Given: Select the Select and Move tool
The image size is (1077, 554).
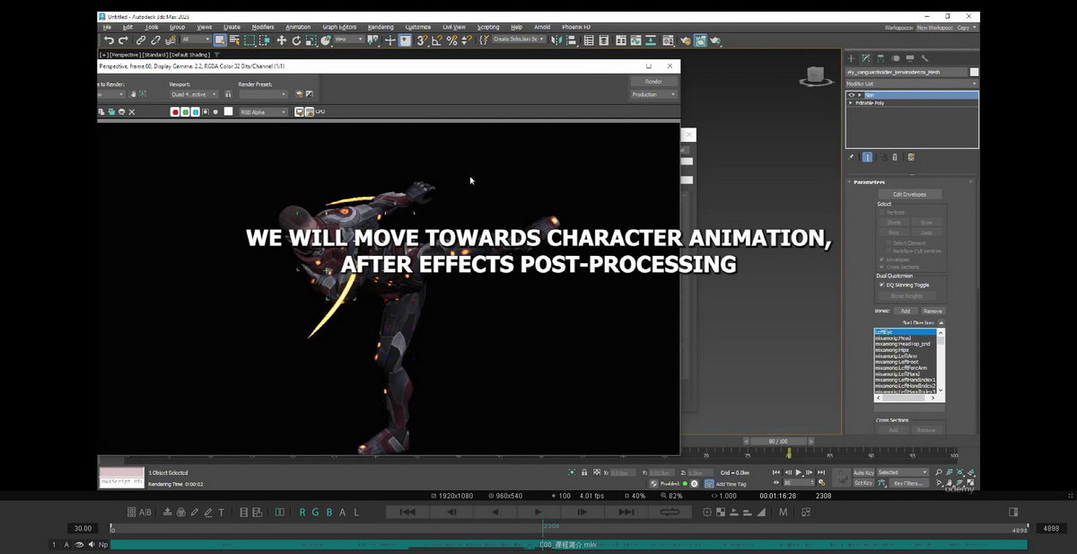Looking at the screenshot, I should pyautogui.click(x=281, y=40).
